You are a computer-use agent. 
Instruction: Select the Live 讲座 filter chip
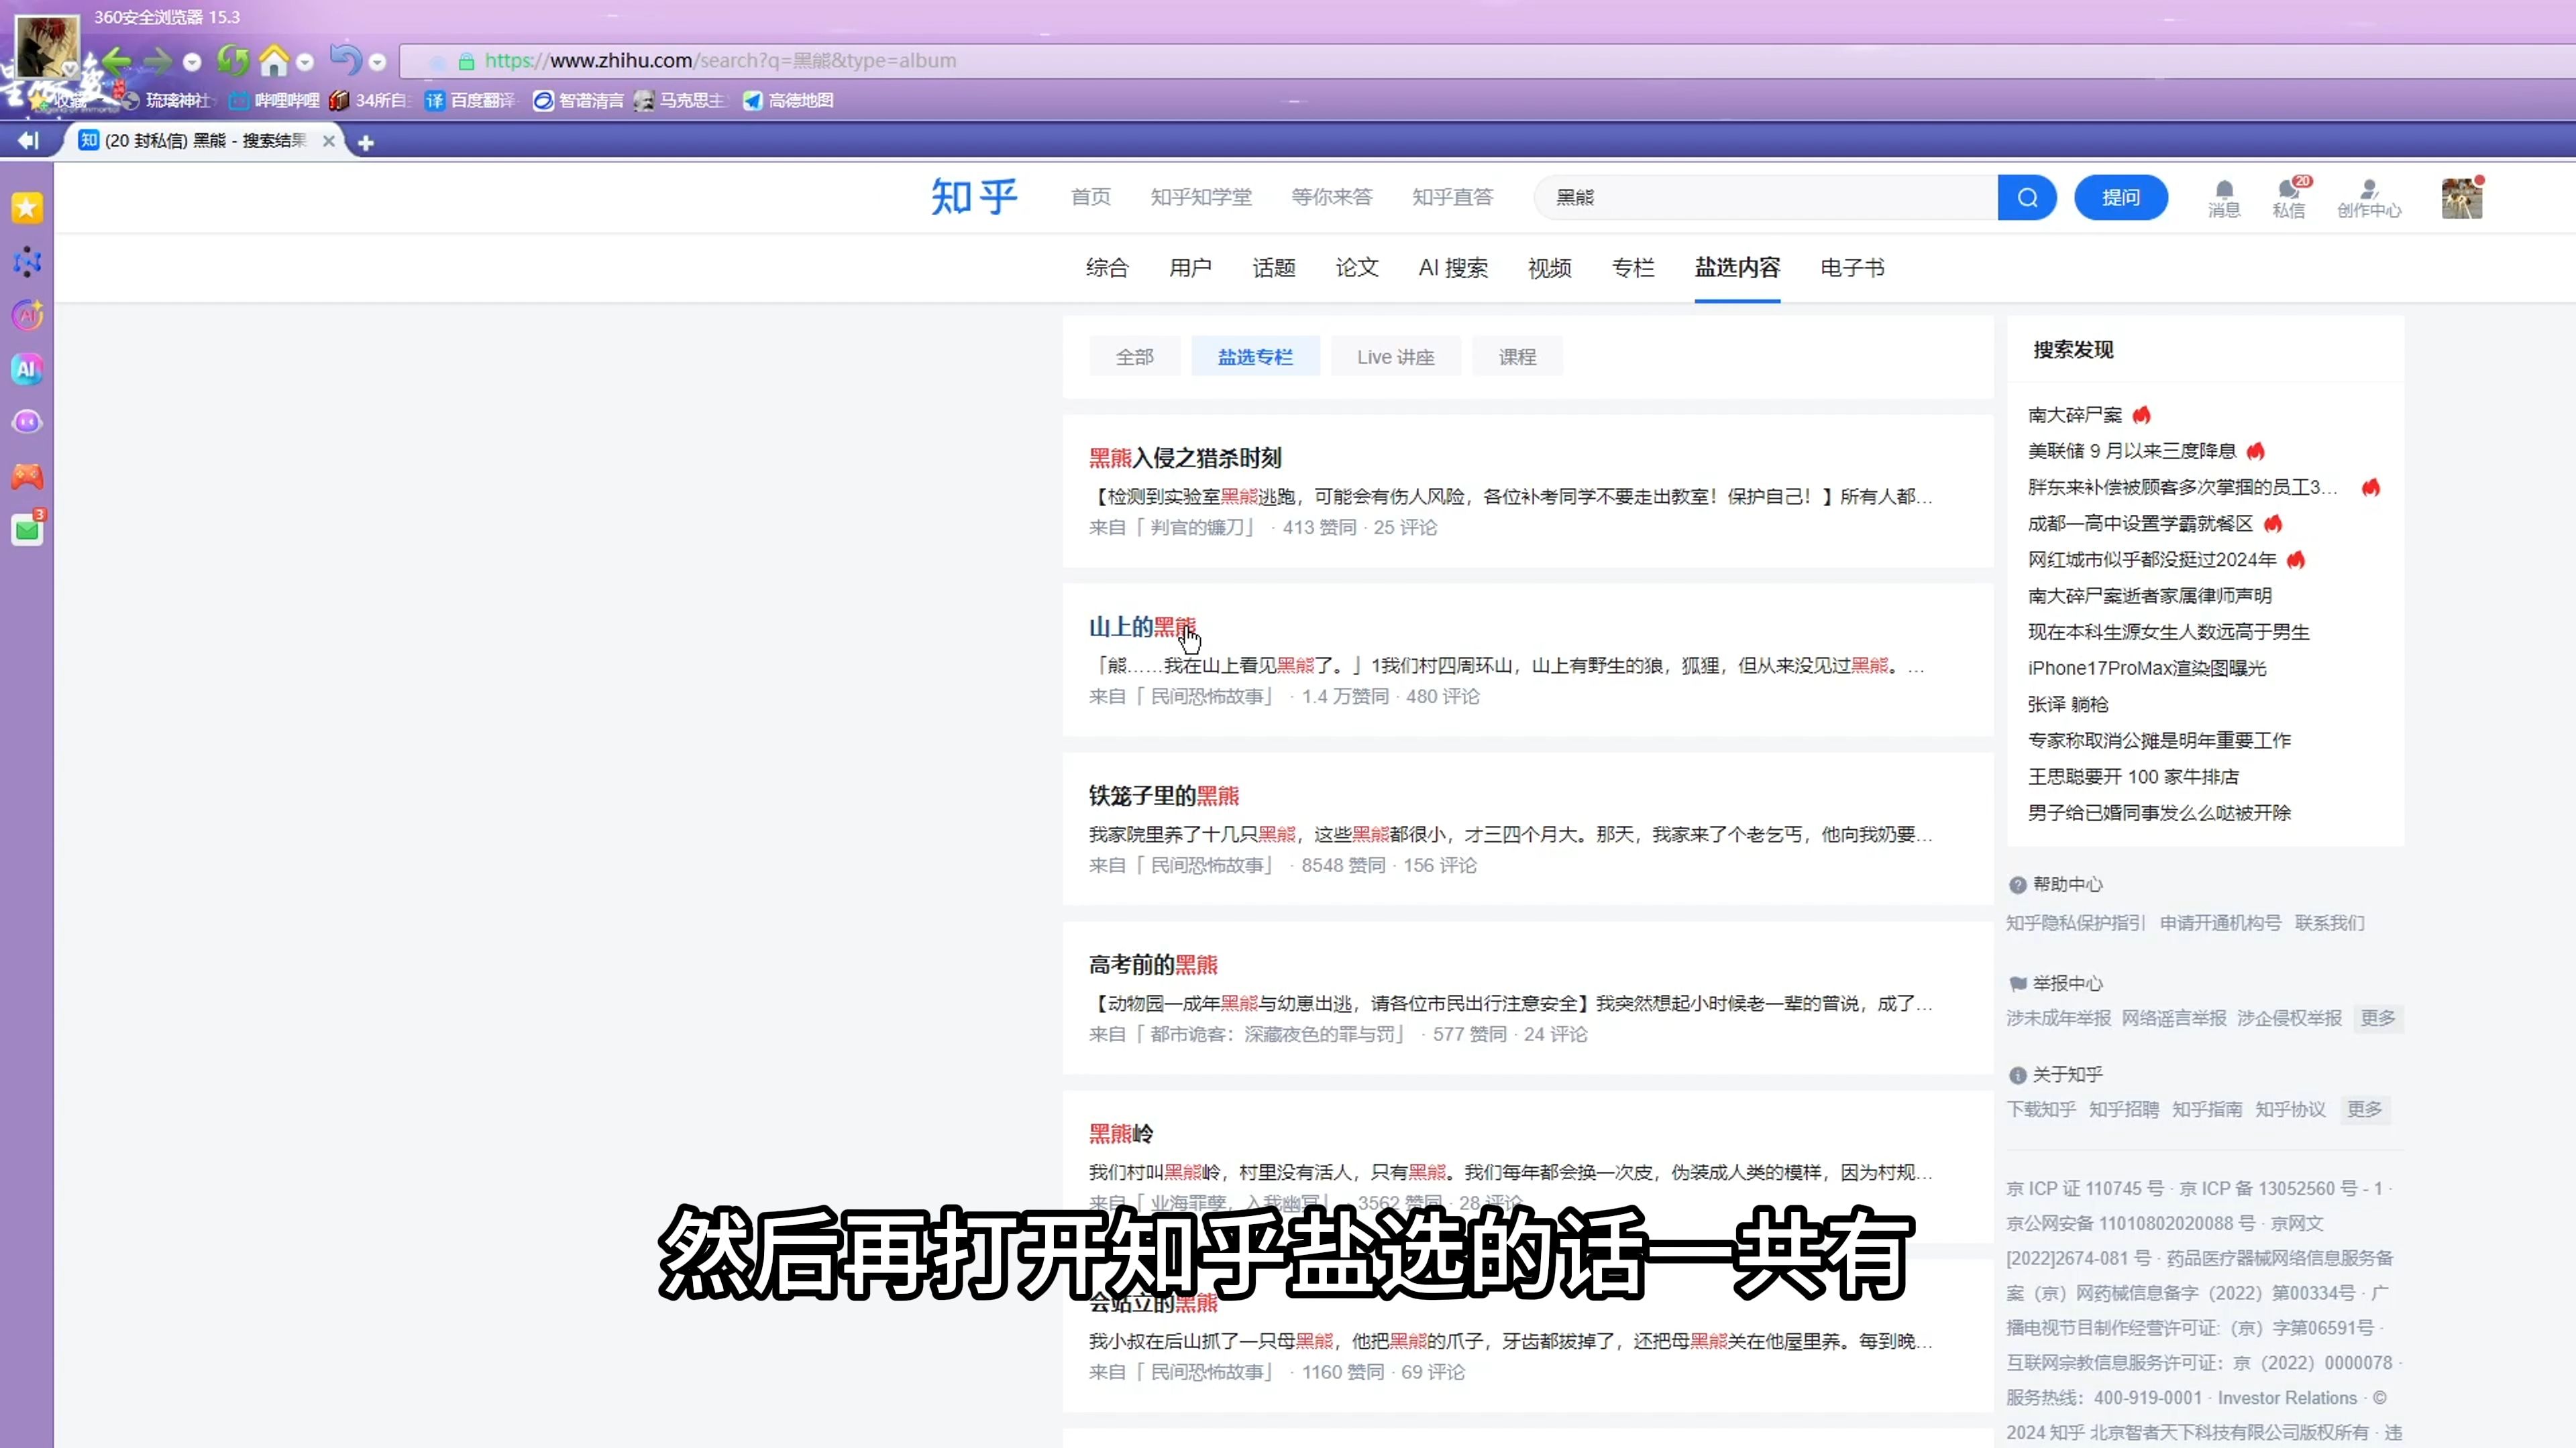(1395, 357)
